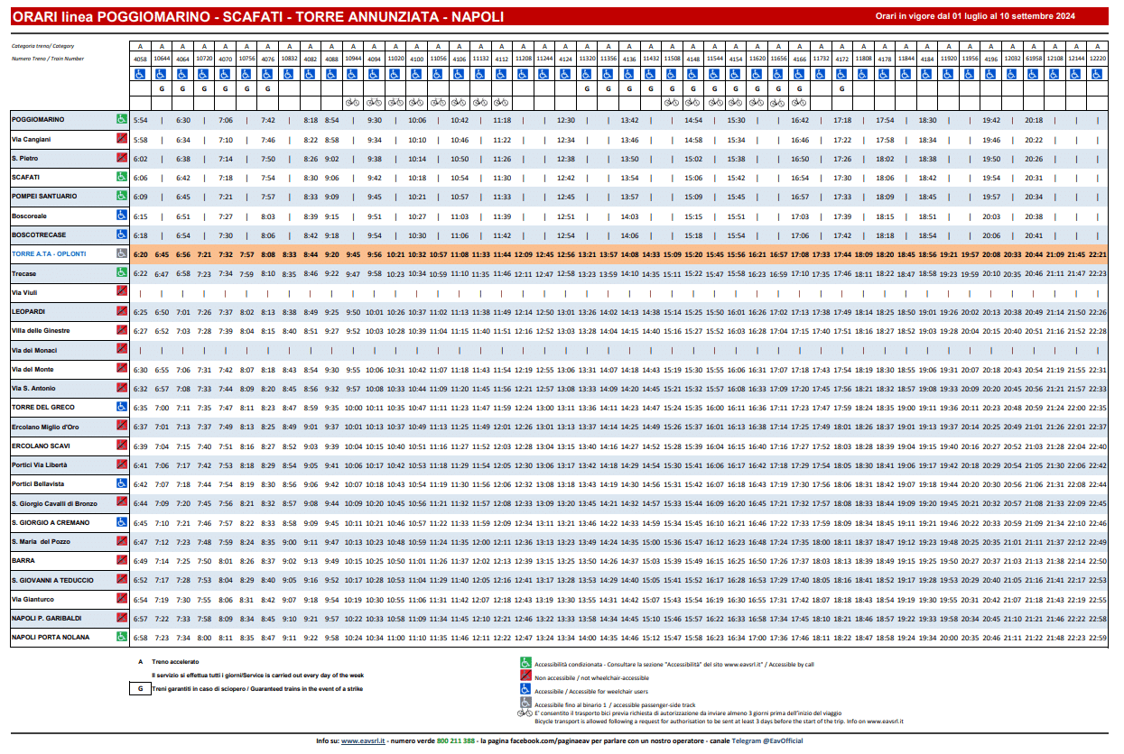Click the green accessibility icon for POGGIOMARINO

point(121,119)
